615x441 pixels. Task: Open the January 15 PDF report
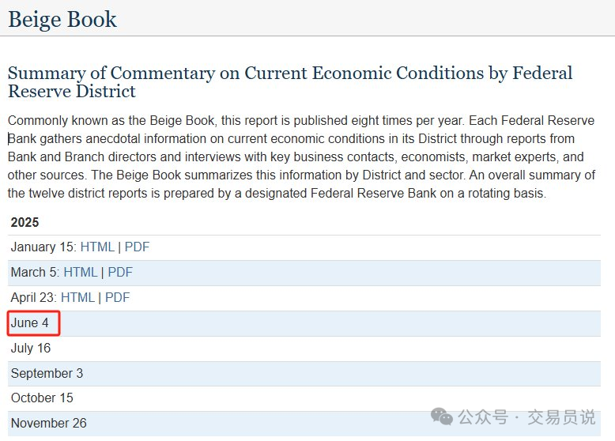(x=137, y=247)
